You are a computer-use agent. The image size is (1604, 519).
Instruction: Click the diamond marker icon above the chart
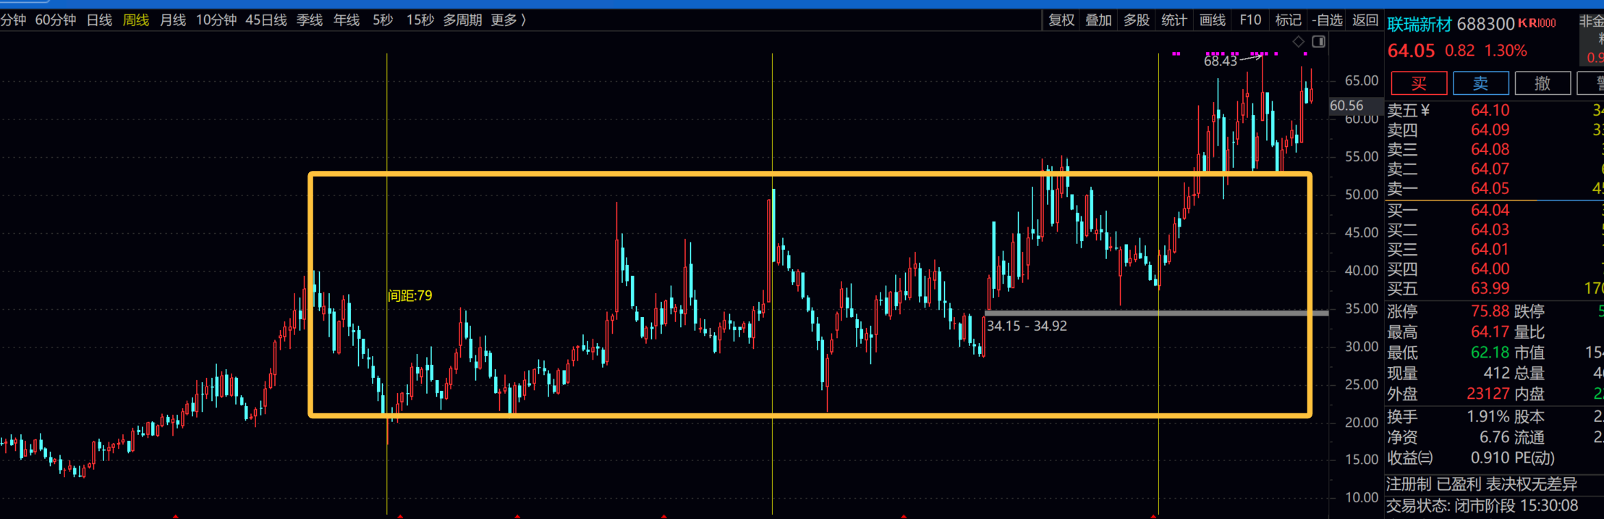1299,41
